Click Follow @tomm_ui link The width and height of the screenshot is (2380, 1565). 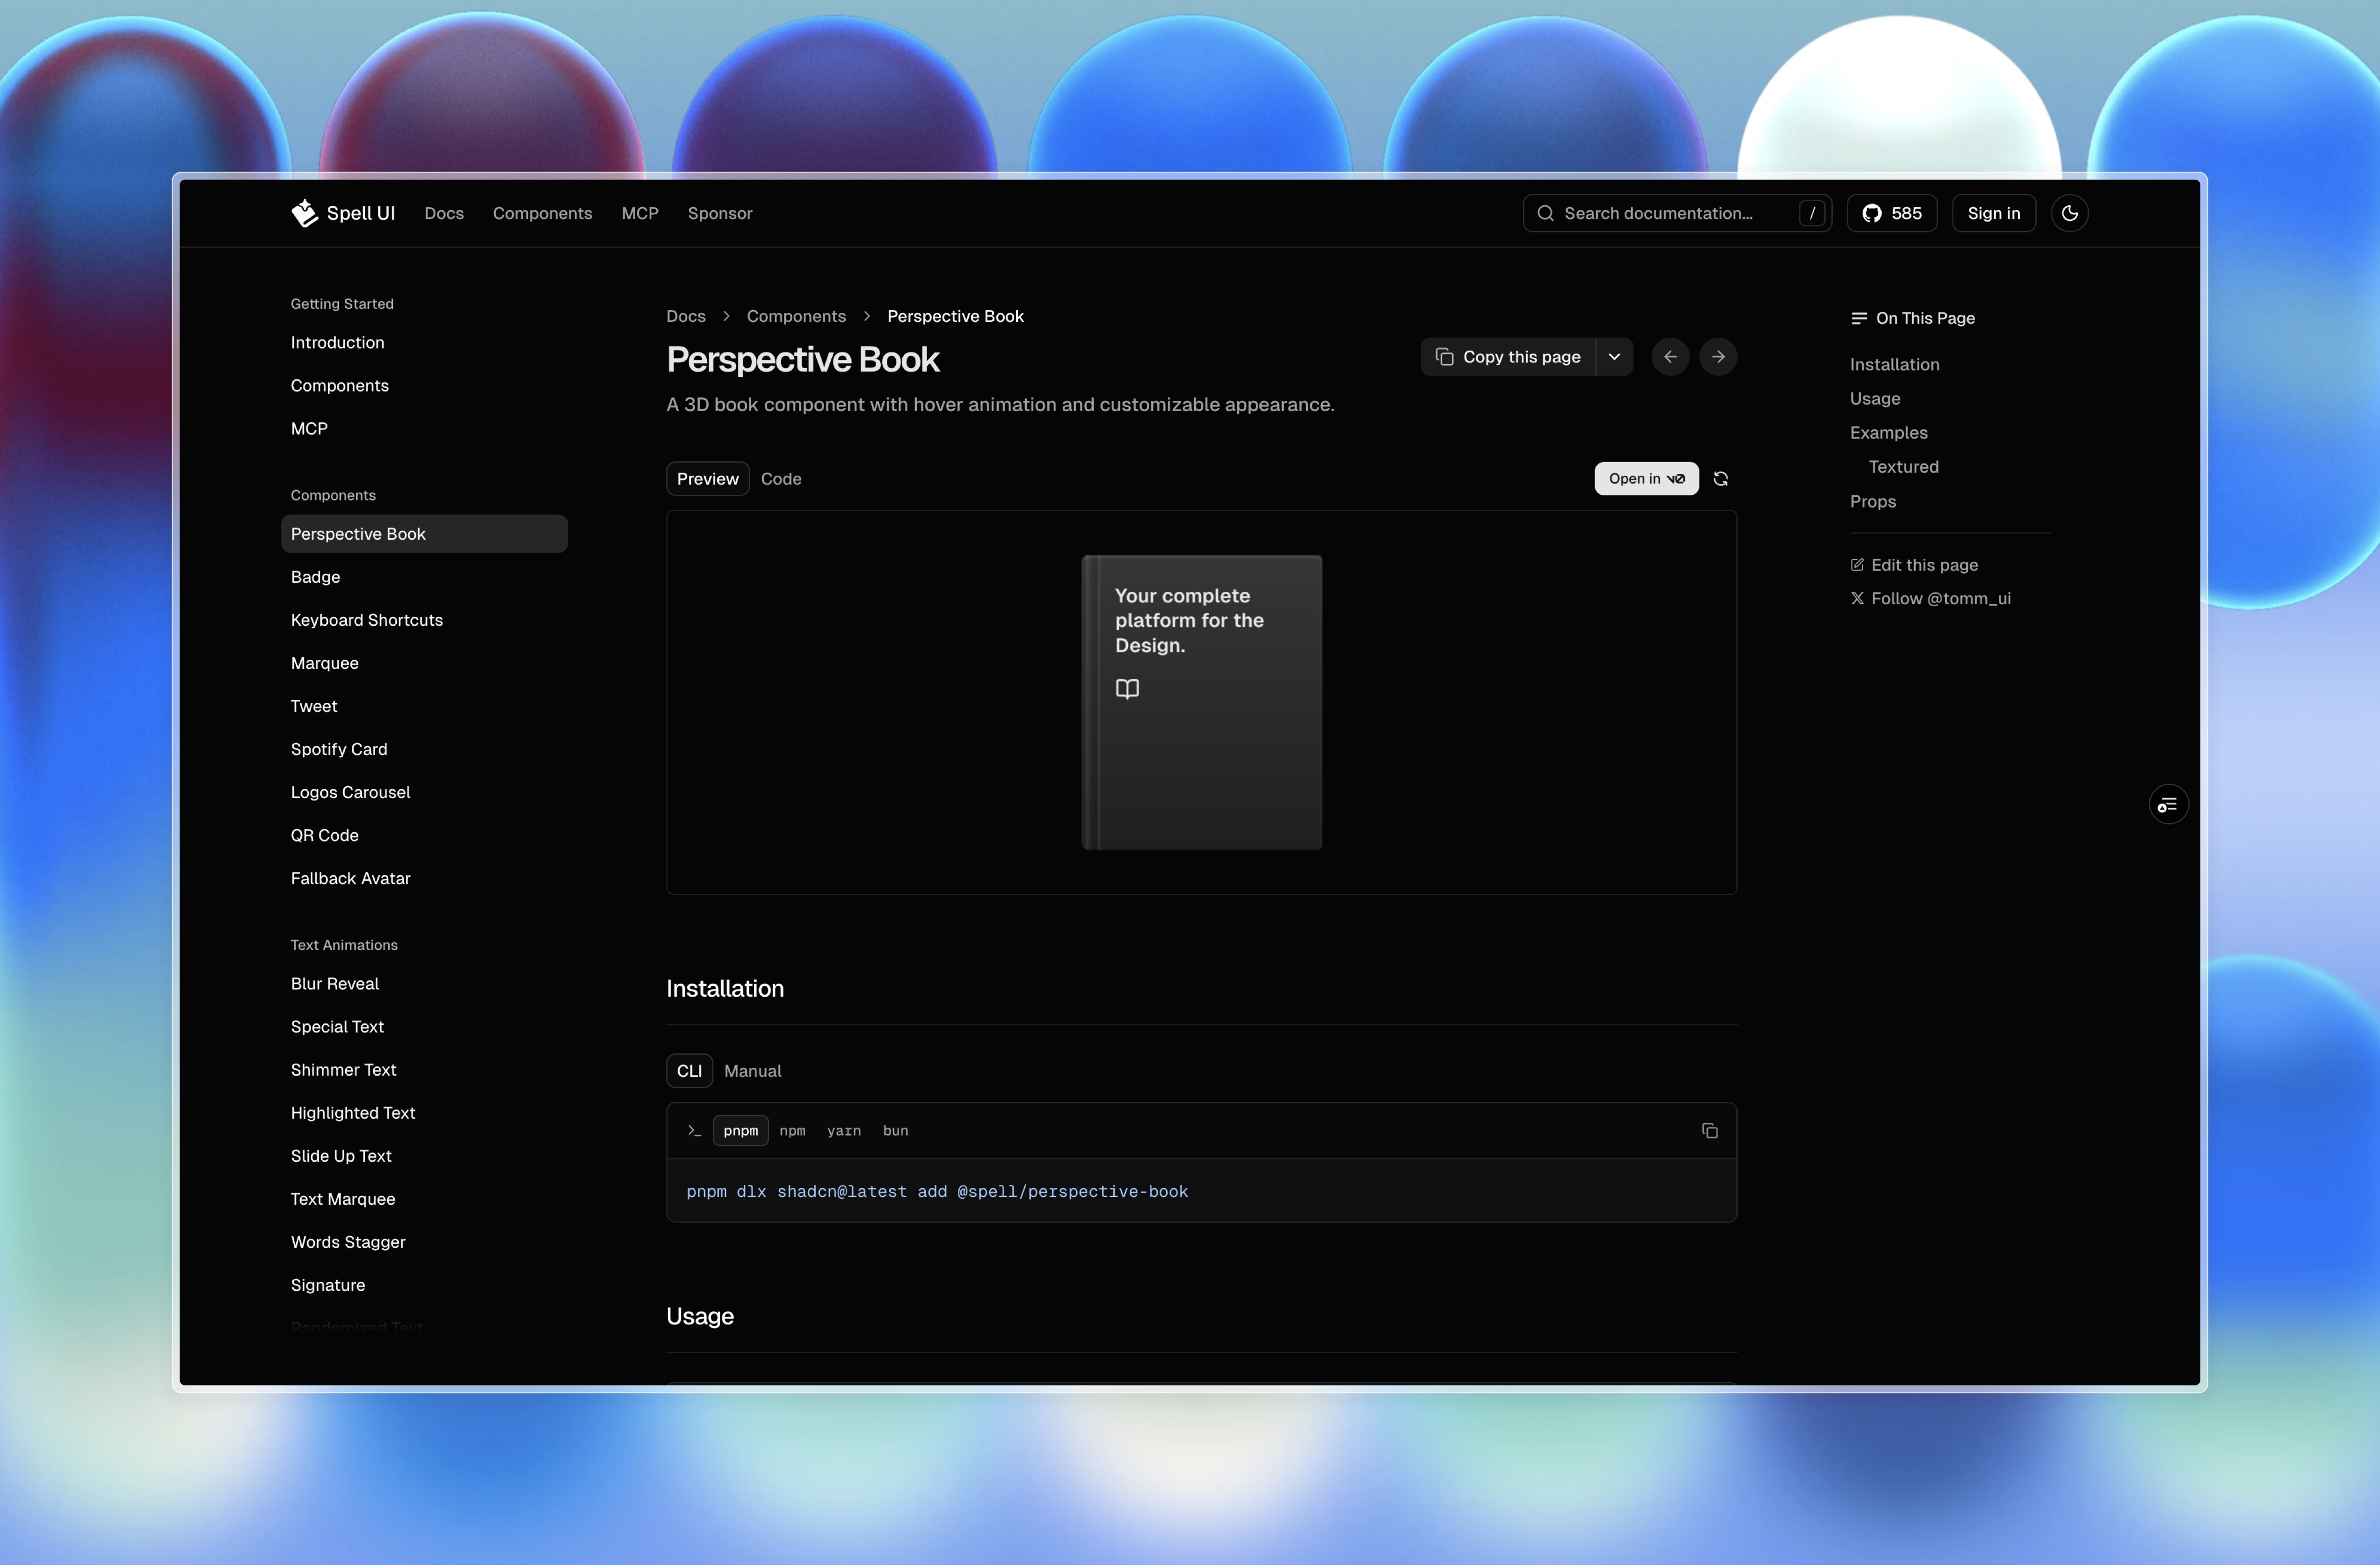1930,599
